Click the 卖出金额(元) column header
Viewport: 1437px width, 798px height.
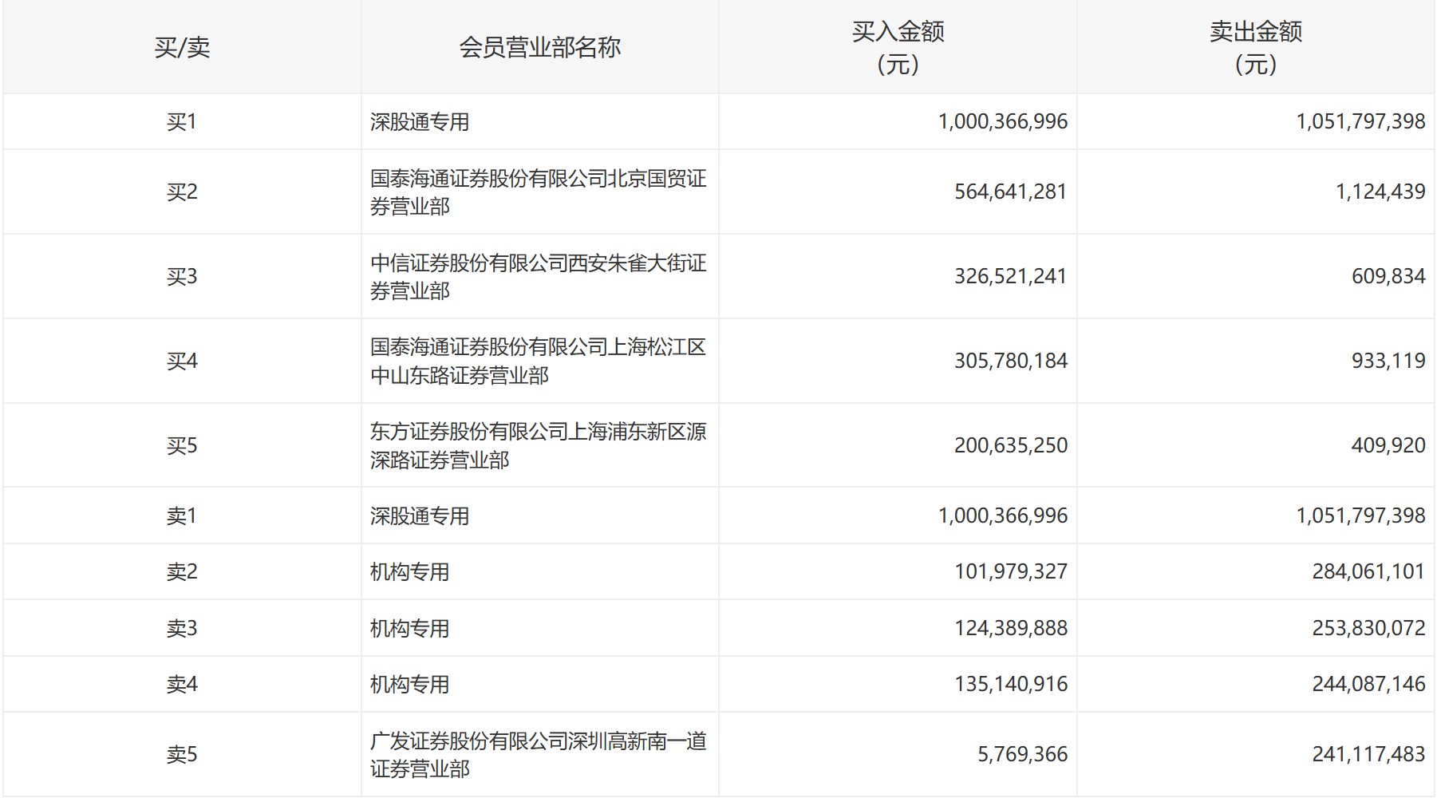click(1256, 47)
